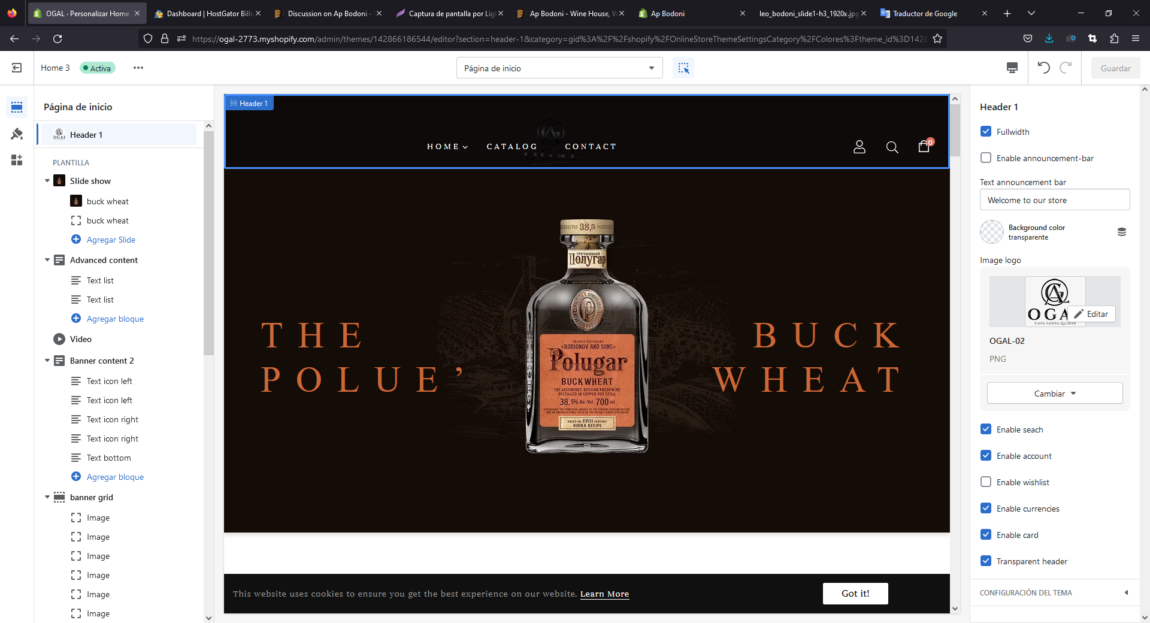Screen dimensions: 1150x623
Task: Open the Página de inicio template dropdown
Action: (x=559, y=68)
